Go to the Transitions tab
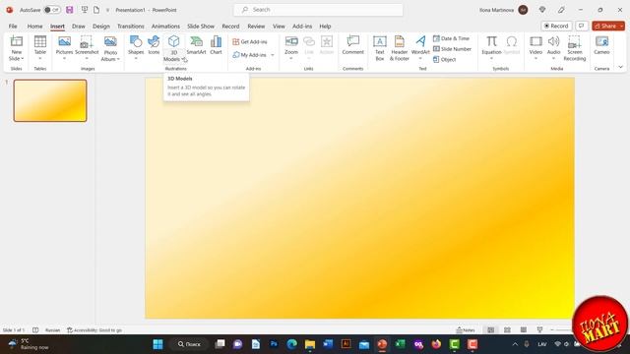Viewport: 630px width, 354px height. (x=131, y=27)
